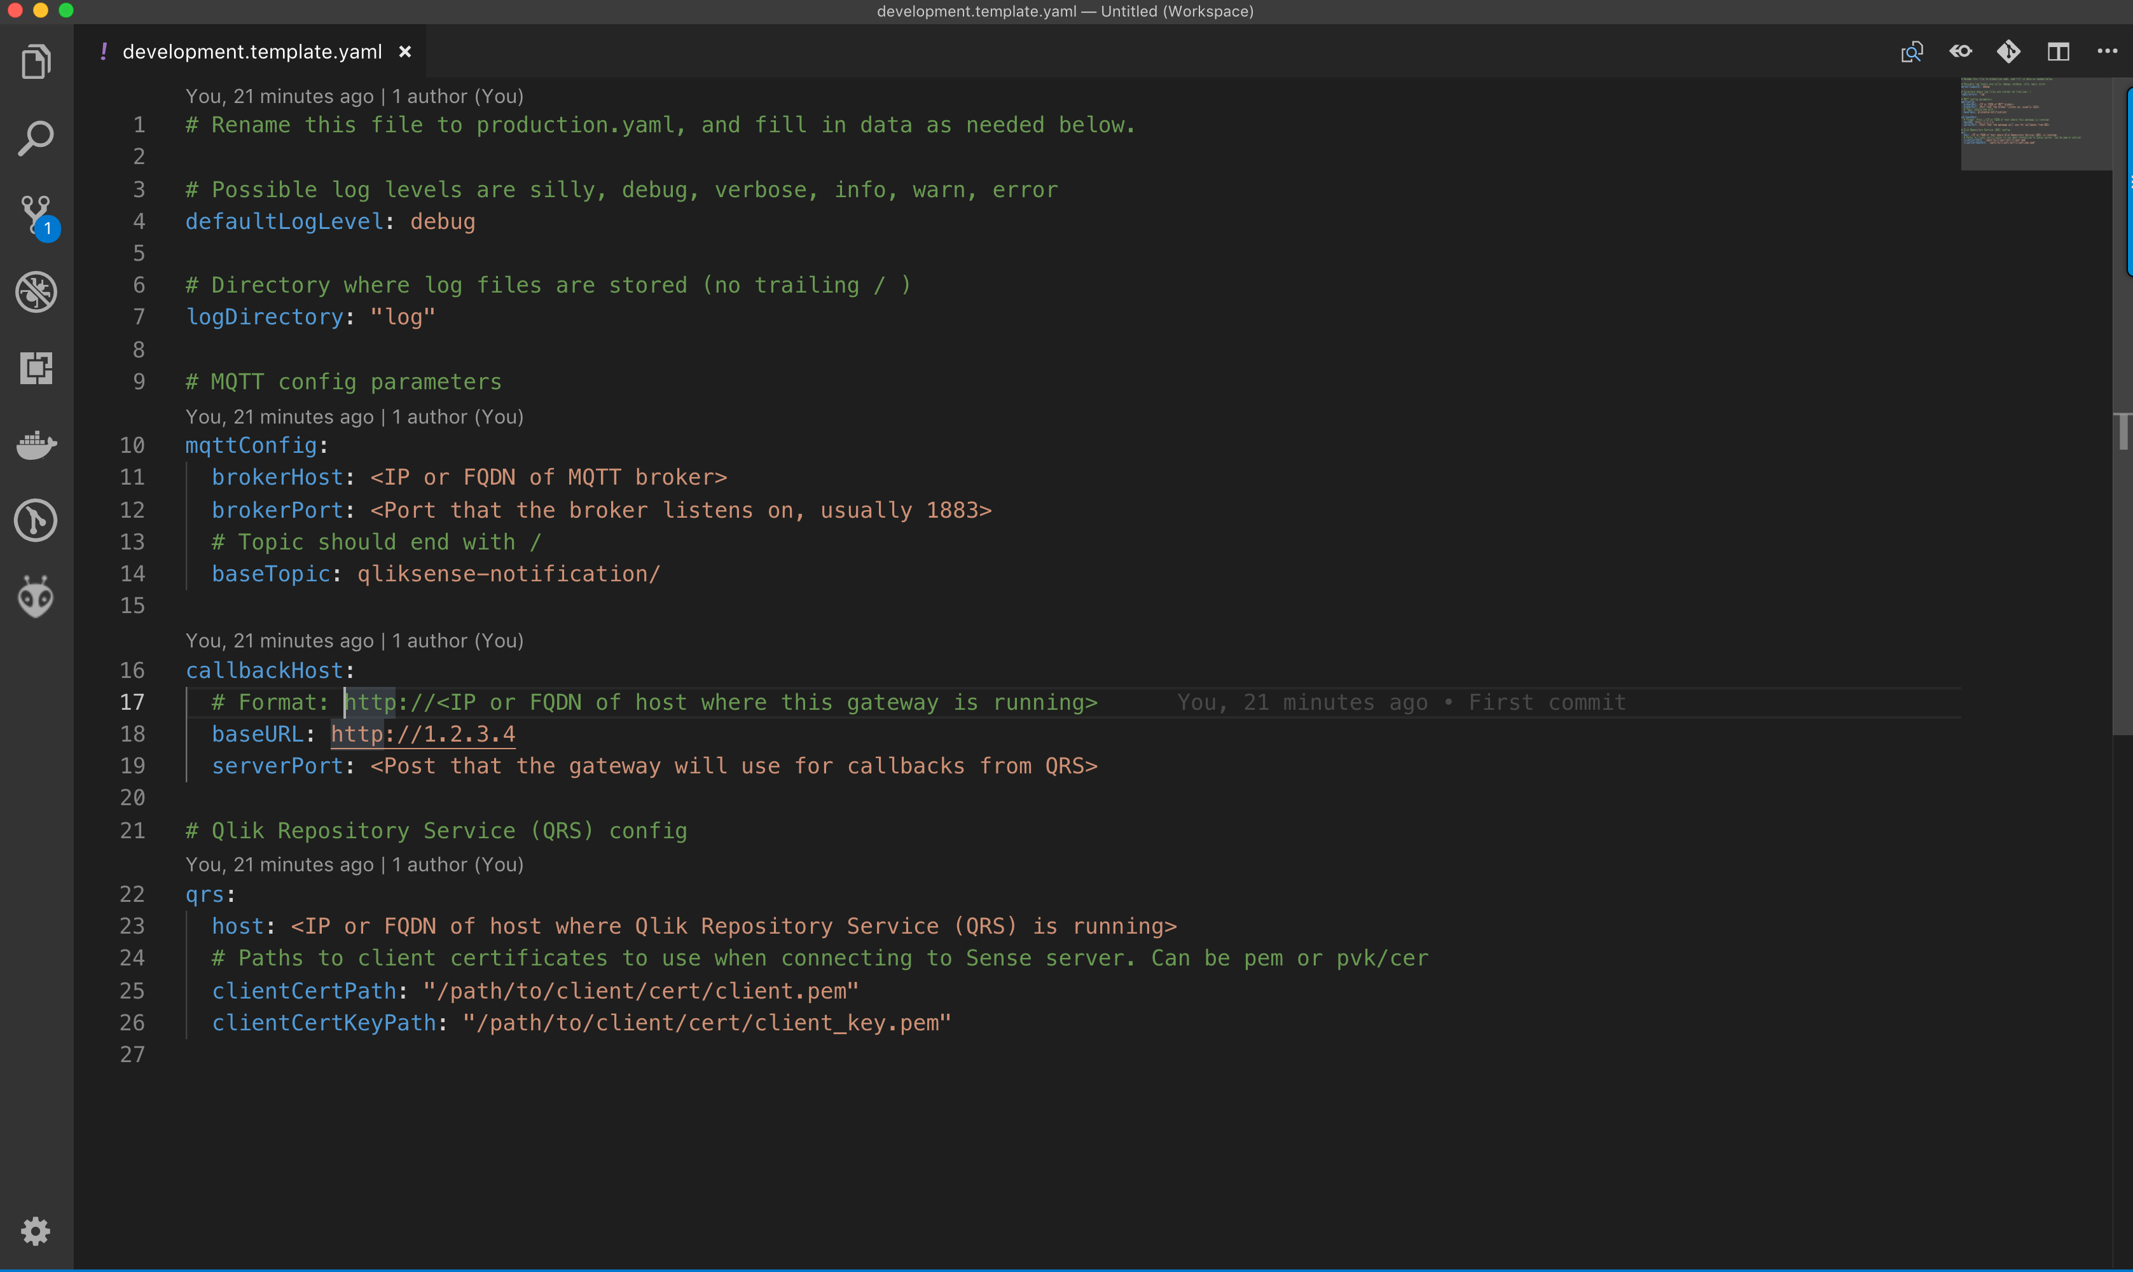Open the Explorer view in the activity bar
The width and height of the screenshot is (2133, 1272).
click(36, 62)
